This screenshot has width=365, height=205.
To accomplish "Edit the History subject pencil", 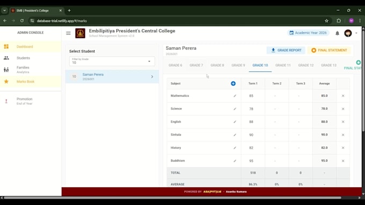I will [x=235, y=148].
